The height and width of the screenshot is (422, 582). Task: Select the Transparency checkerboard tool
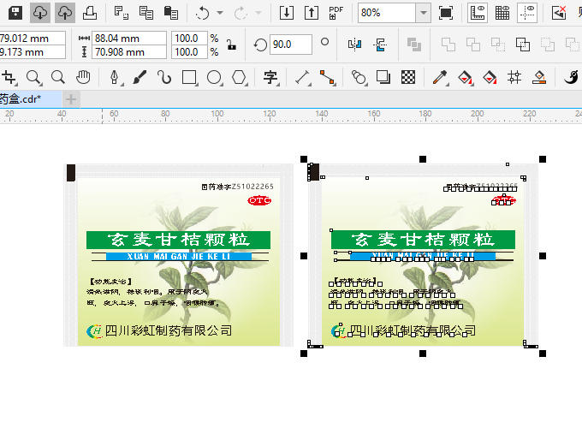coord(408,78)
